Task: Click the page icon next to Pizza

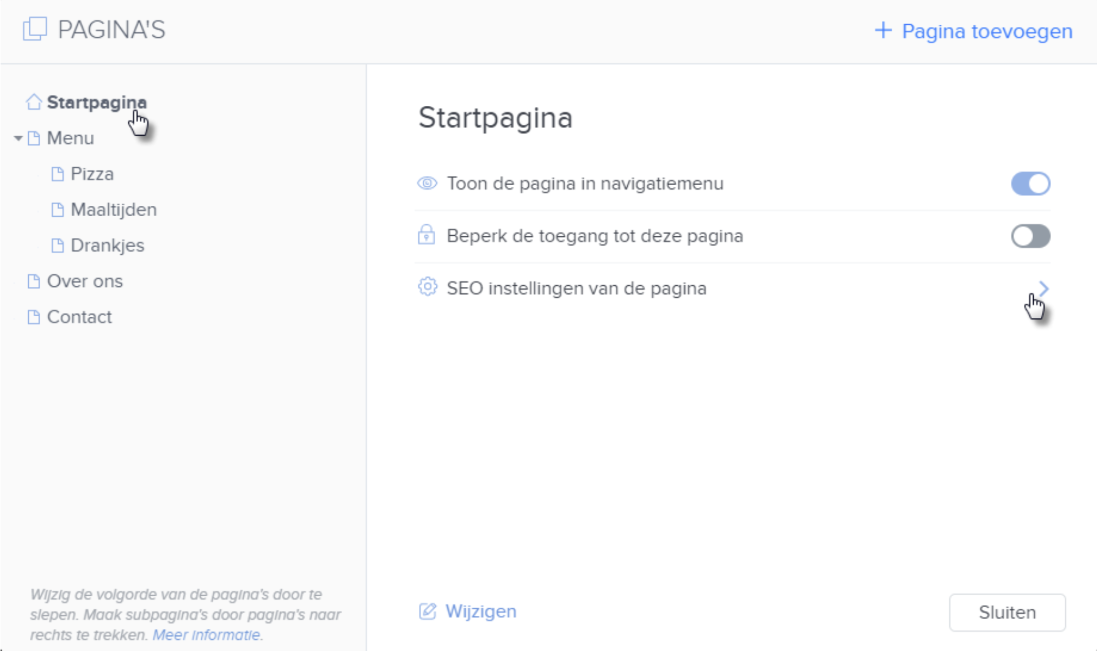Action: [x=56, y=173]
